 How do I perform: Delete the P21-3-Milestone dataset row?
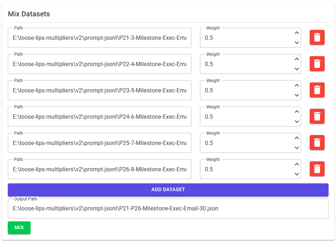[317, 37]
